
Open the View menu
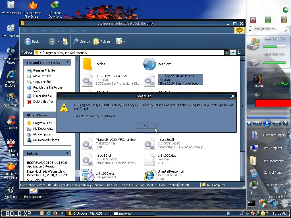click(x=44, y=30)
